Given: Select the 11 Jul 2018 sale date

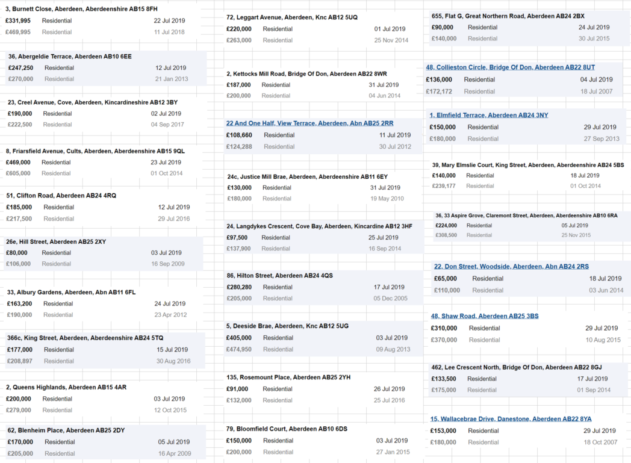Looking at the screenshot, I should (x=169, y=32).
